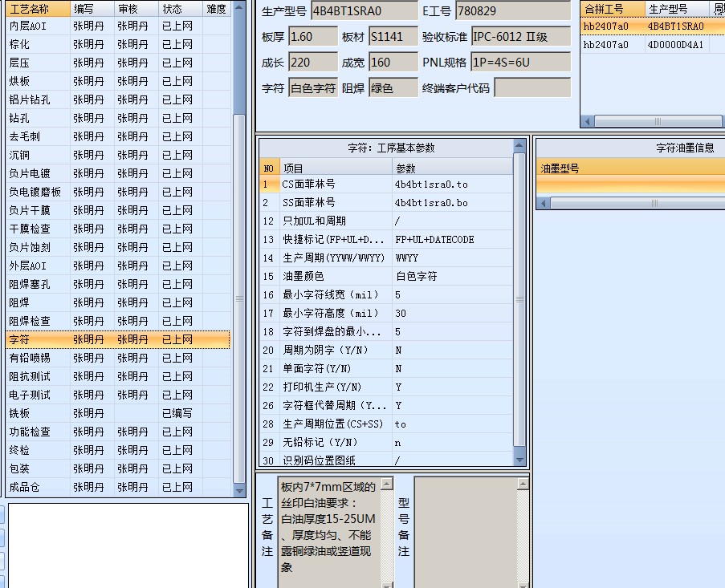The width and height of the screenshot is (725, 588).
Task: Click the 阻焊 field showing 绿色
Action: point(393,87)
